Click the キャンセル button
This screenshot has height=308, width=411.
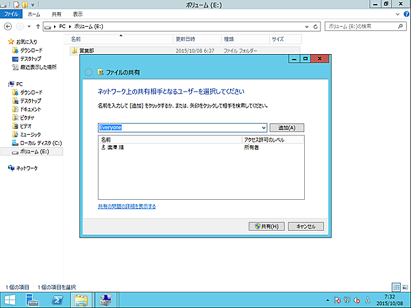306,227
